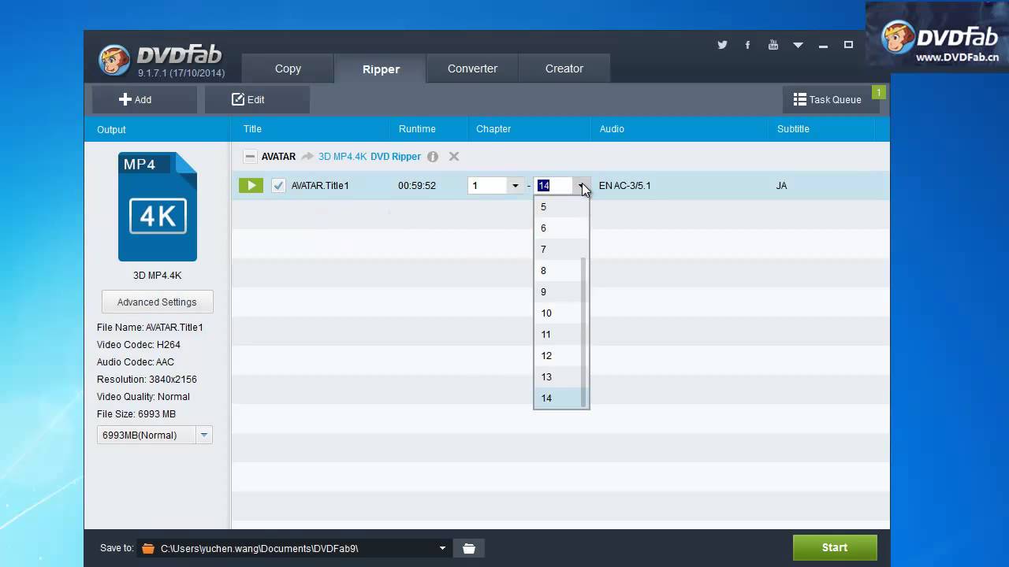
Task: Open DVDFab YouTube channel icon
Action: (x=773, y=45)
